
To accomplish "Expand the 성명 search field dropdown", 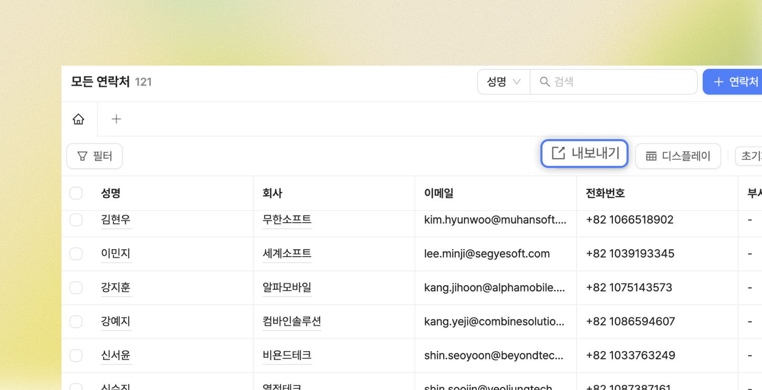I will point(504,82).
